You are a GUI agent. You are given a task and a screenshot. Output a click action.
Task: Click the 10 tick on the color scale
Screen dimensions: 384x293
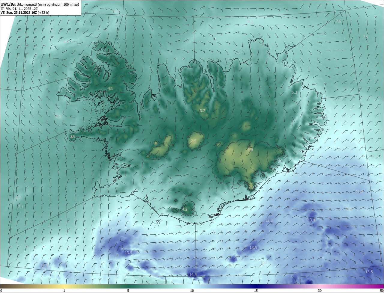pyautogui.click(x=192, y=291)
